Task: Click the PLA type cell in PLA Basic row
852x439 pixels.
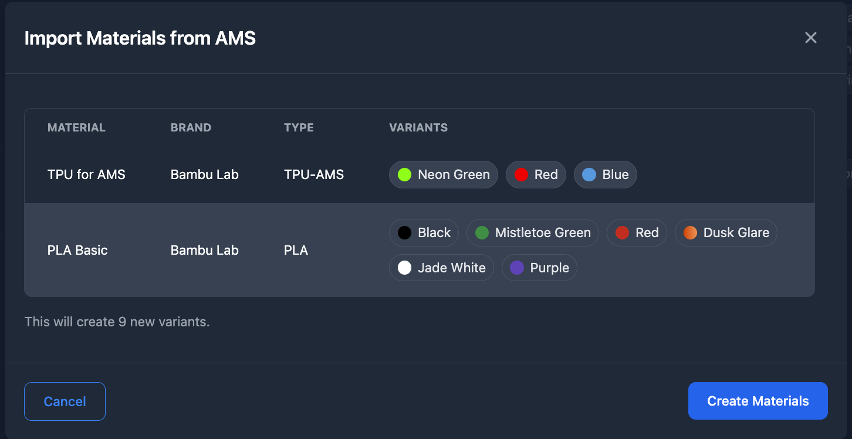Action: (296, 251)
